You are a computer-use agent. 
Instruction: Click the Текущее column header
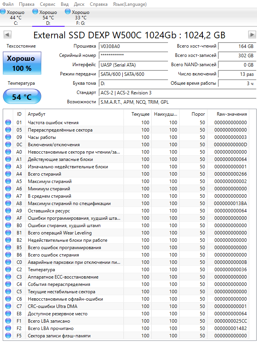pyautogui.click(x=138, y=114)
